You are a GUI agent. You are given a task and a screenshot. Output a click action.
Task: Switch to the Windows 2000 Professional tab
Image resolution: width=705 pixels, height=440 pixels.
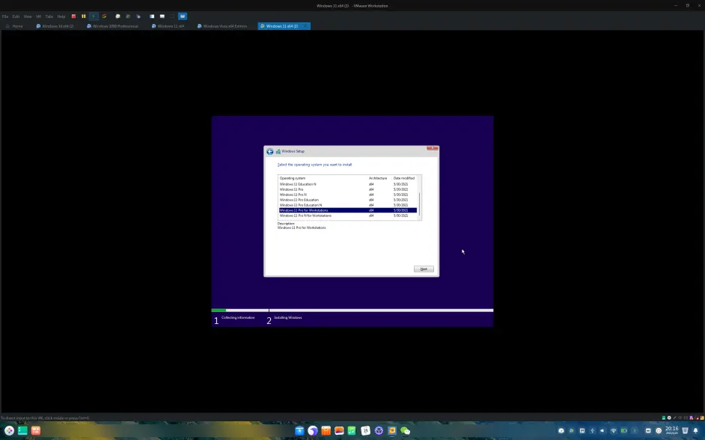[x=113, y=26]
